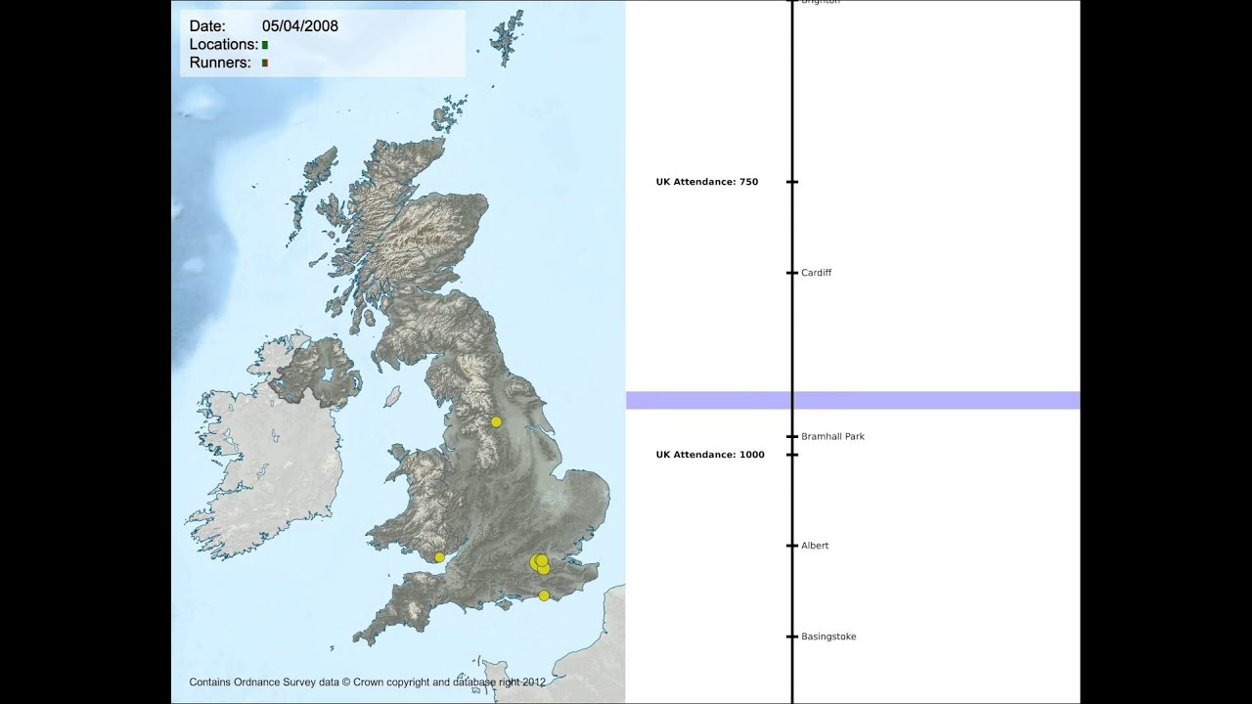This screenshot has height=704, width=1252.
Task: Click the tick at UK Attendance: 1000
Action: click(792, 455)
